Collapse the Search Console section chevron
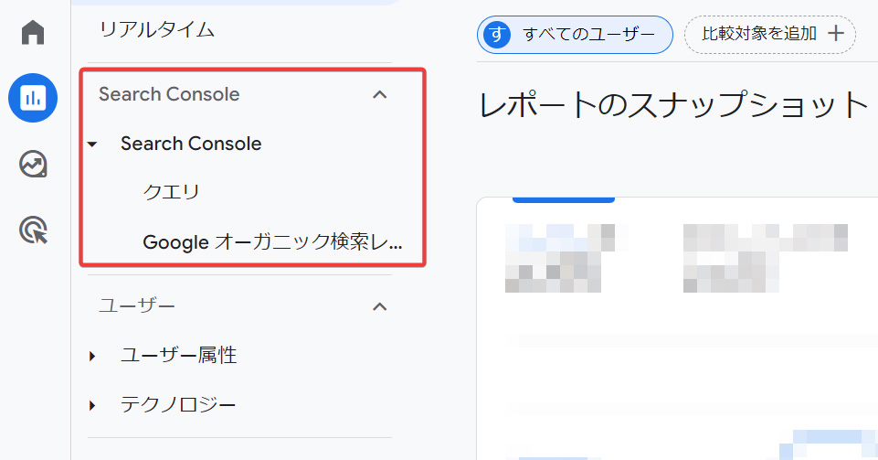The height and width of the screenshot is (460, 878). tap(380, 94)
